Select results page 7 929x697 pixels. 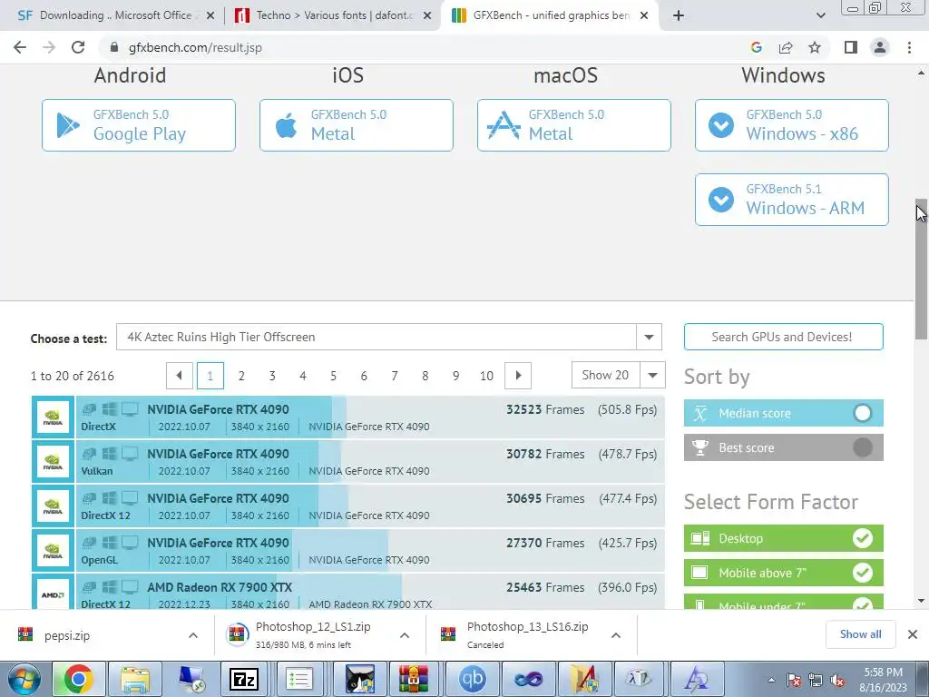pos(395,376)
